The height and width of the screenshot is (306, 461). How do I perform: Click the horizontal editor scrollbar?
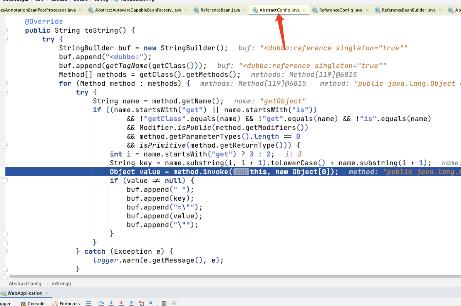(x=235, y=276)
